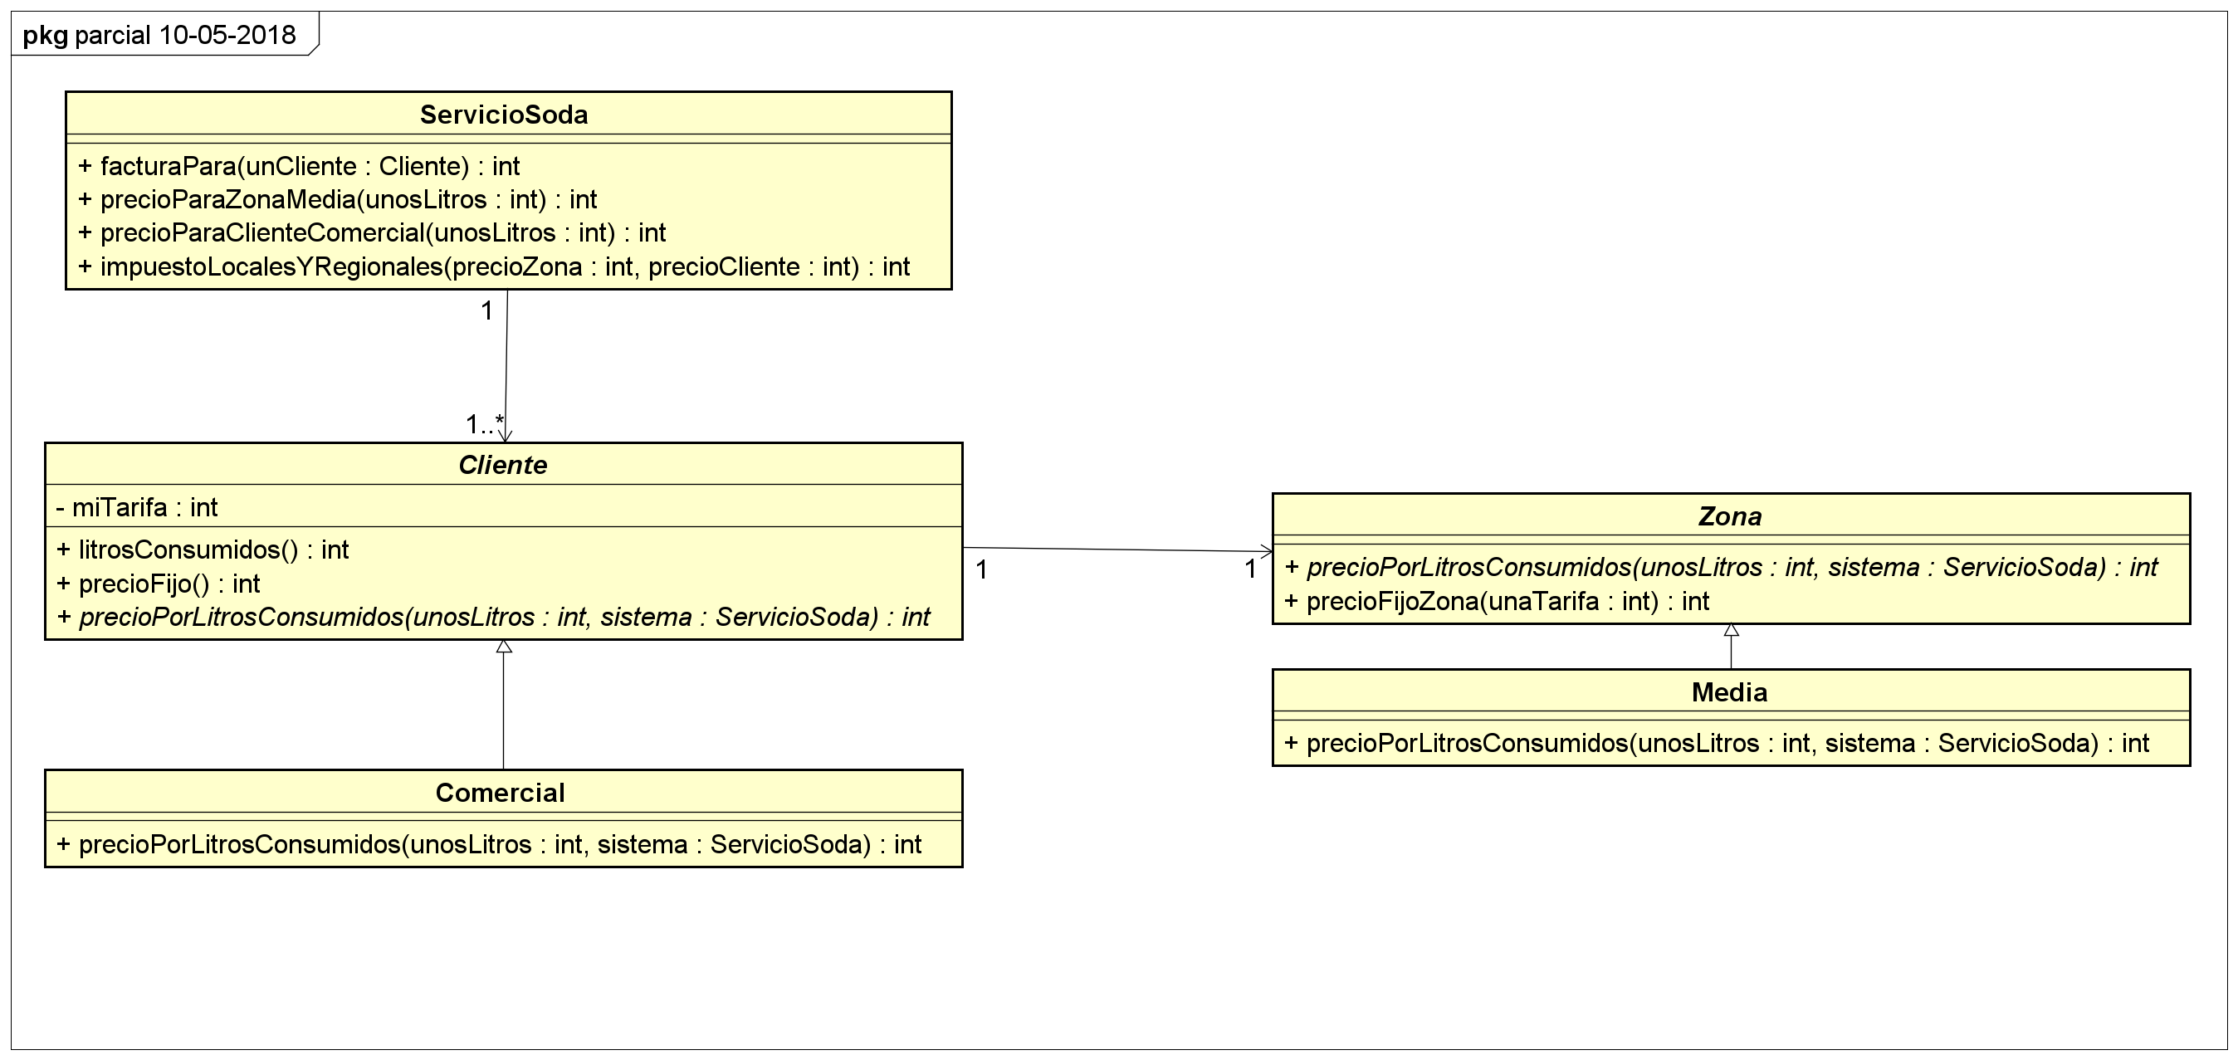
Task: Select the precioFijoZona(unaTarifa : int) method
Action: coord(1497,601)
